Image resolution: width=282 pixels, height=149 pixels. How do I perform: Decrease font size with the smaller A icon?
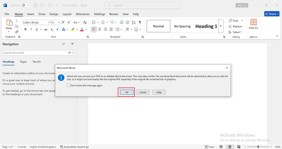69,22
